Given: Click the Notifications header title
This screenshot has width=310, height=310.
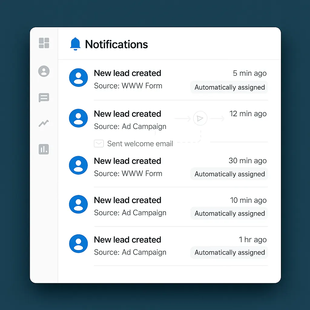Looking at the screenshot, I should coord(117,44).
